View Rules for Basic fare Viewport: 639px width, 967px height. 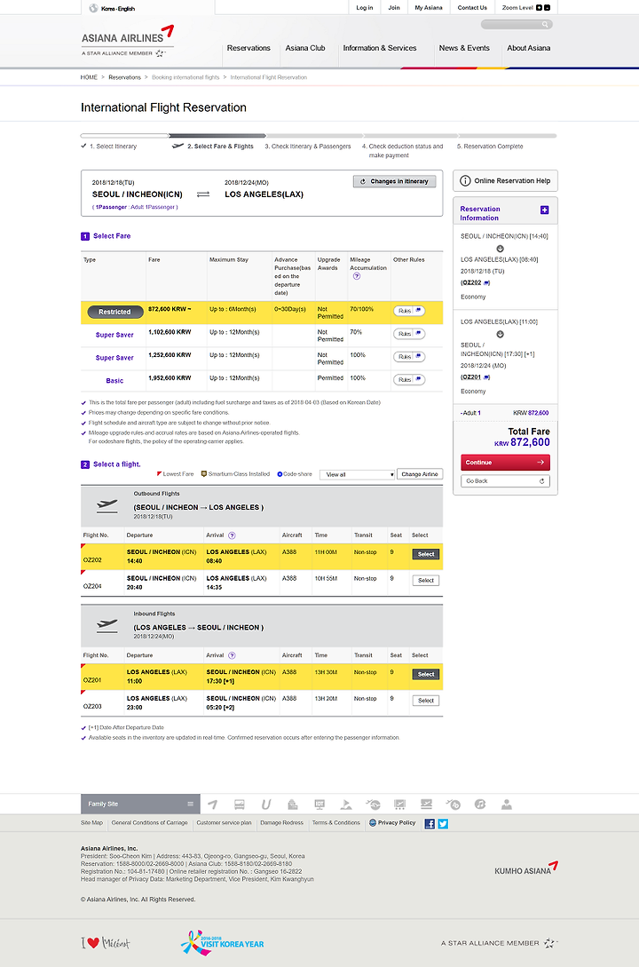coord(409,379)
